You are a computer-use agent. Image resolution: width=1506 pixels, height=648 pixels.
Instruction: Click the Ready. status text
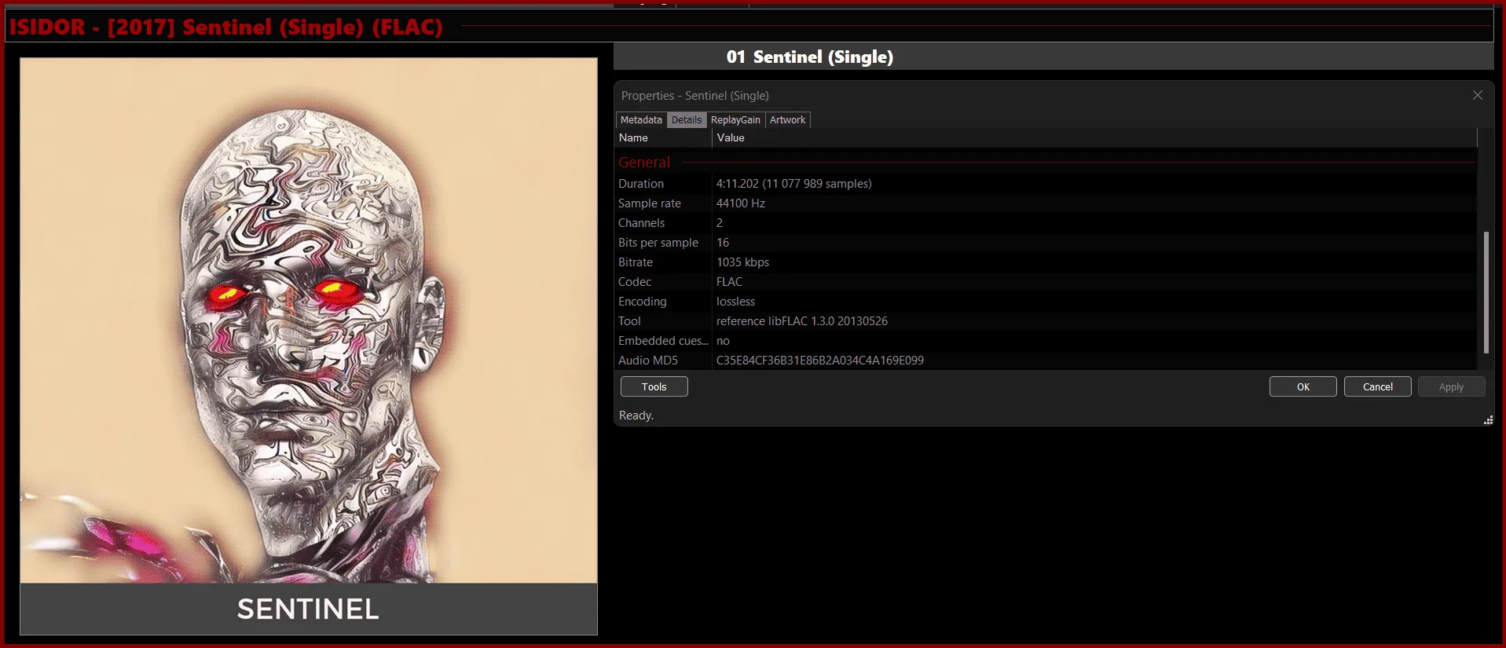(x=636, y=415)
